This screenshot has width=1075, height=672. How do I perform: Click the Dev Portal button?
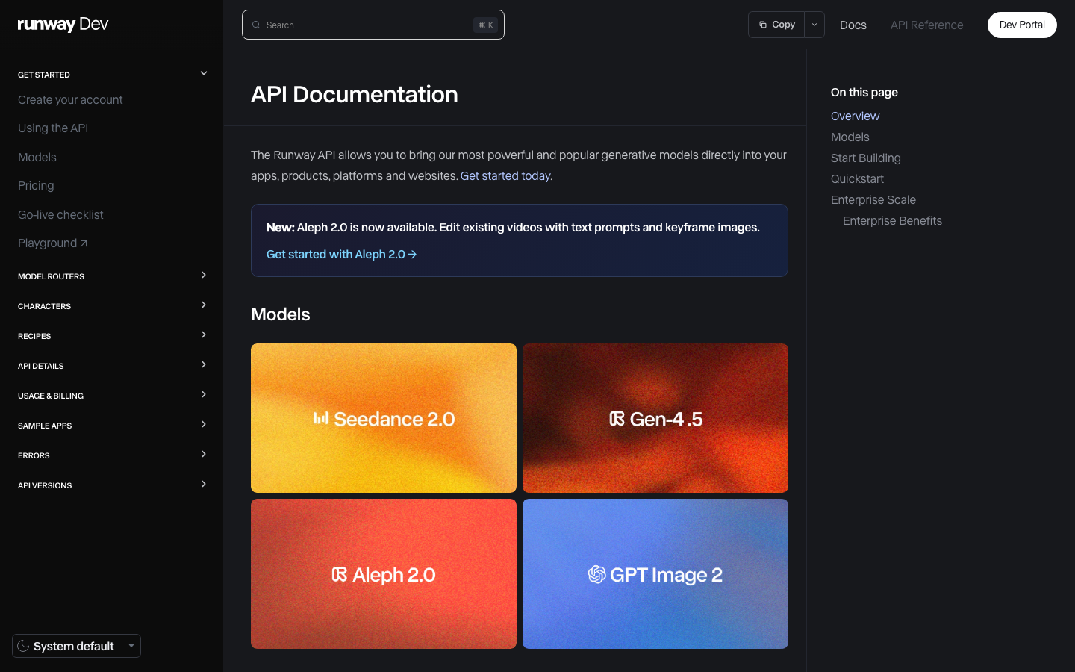(1022, 25)
